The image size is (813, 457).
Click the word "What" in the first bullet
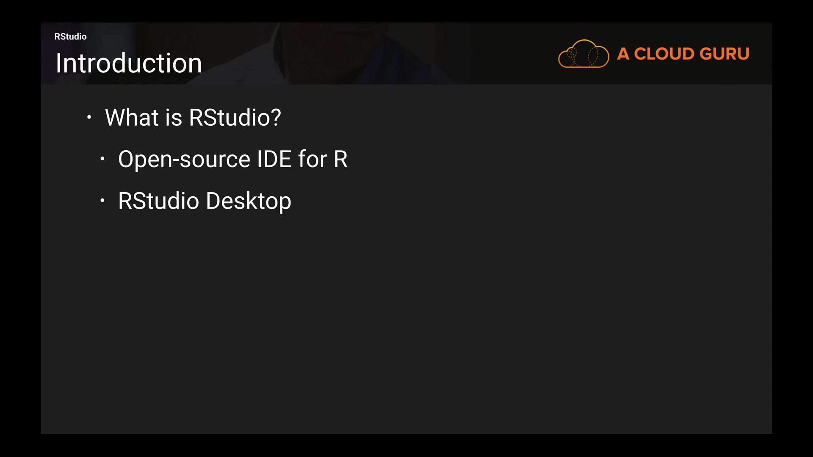click(131, 117)
